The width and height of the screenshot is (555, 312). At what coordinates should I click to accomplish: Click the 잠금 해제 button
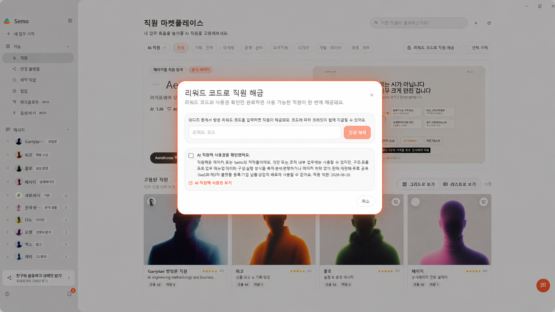coord(357,132)
